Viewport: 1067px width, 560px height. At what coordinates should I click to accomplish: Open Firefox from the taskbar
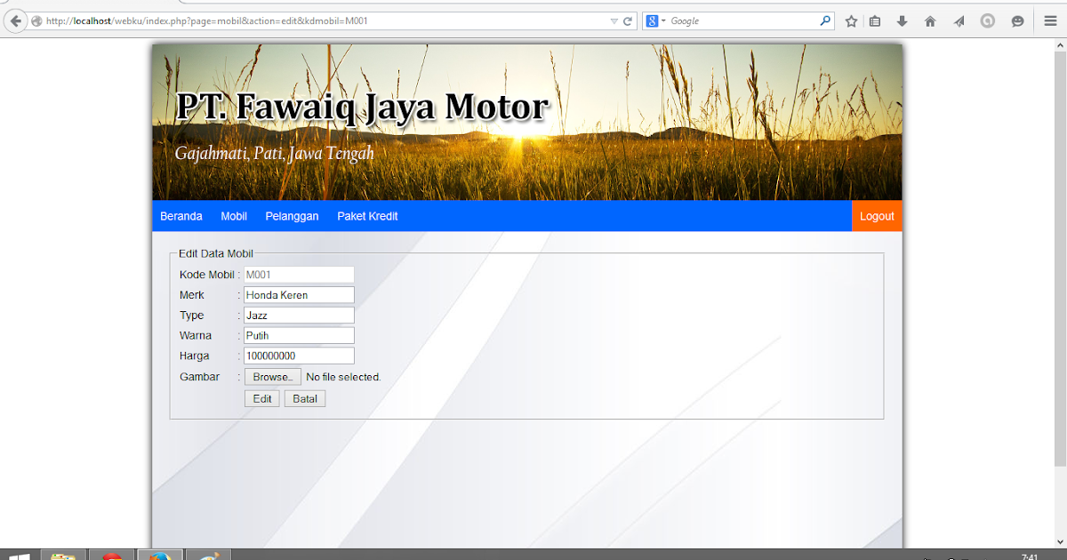pos(160,554)
